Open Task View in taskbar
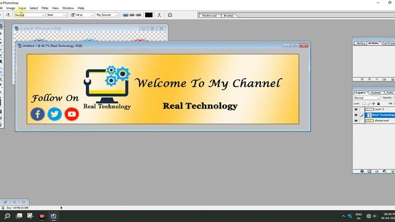The width and height of the screenshot is (395, 222). click(19, 216)
